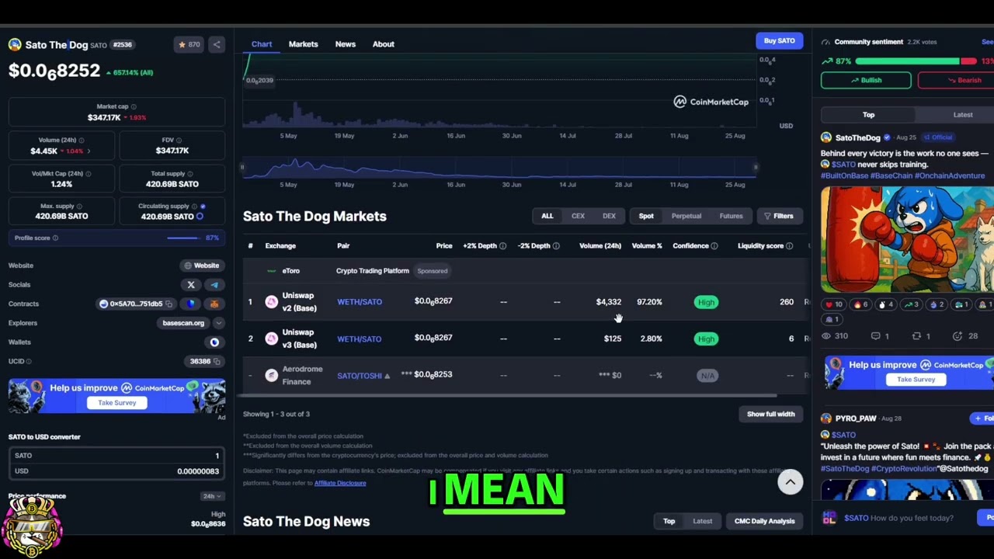This screenshot has width=994, height=559.
Task: Open the Website link button
Action: point(202,266)
